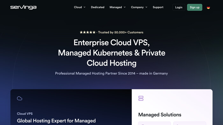This screenshot has width=223, height=125.
Task: Click the 'Enterprise Cloud VPS' headline
Action: click(111, 43)
